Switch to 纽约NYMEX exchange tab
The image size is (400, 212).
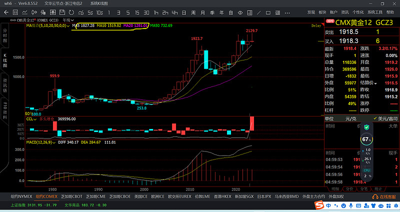pyautogui.click(x=21, y=196)
